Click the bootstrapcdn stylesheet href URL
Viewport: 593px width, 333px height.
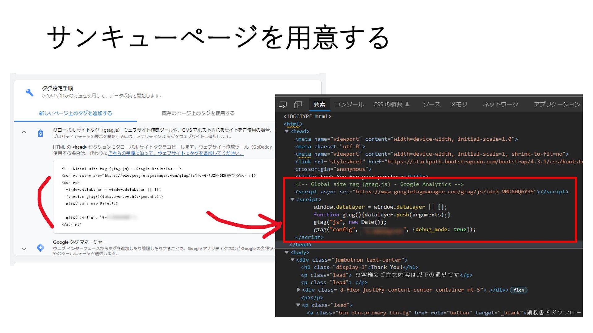[485, 162]
